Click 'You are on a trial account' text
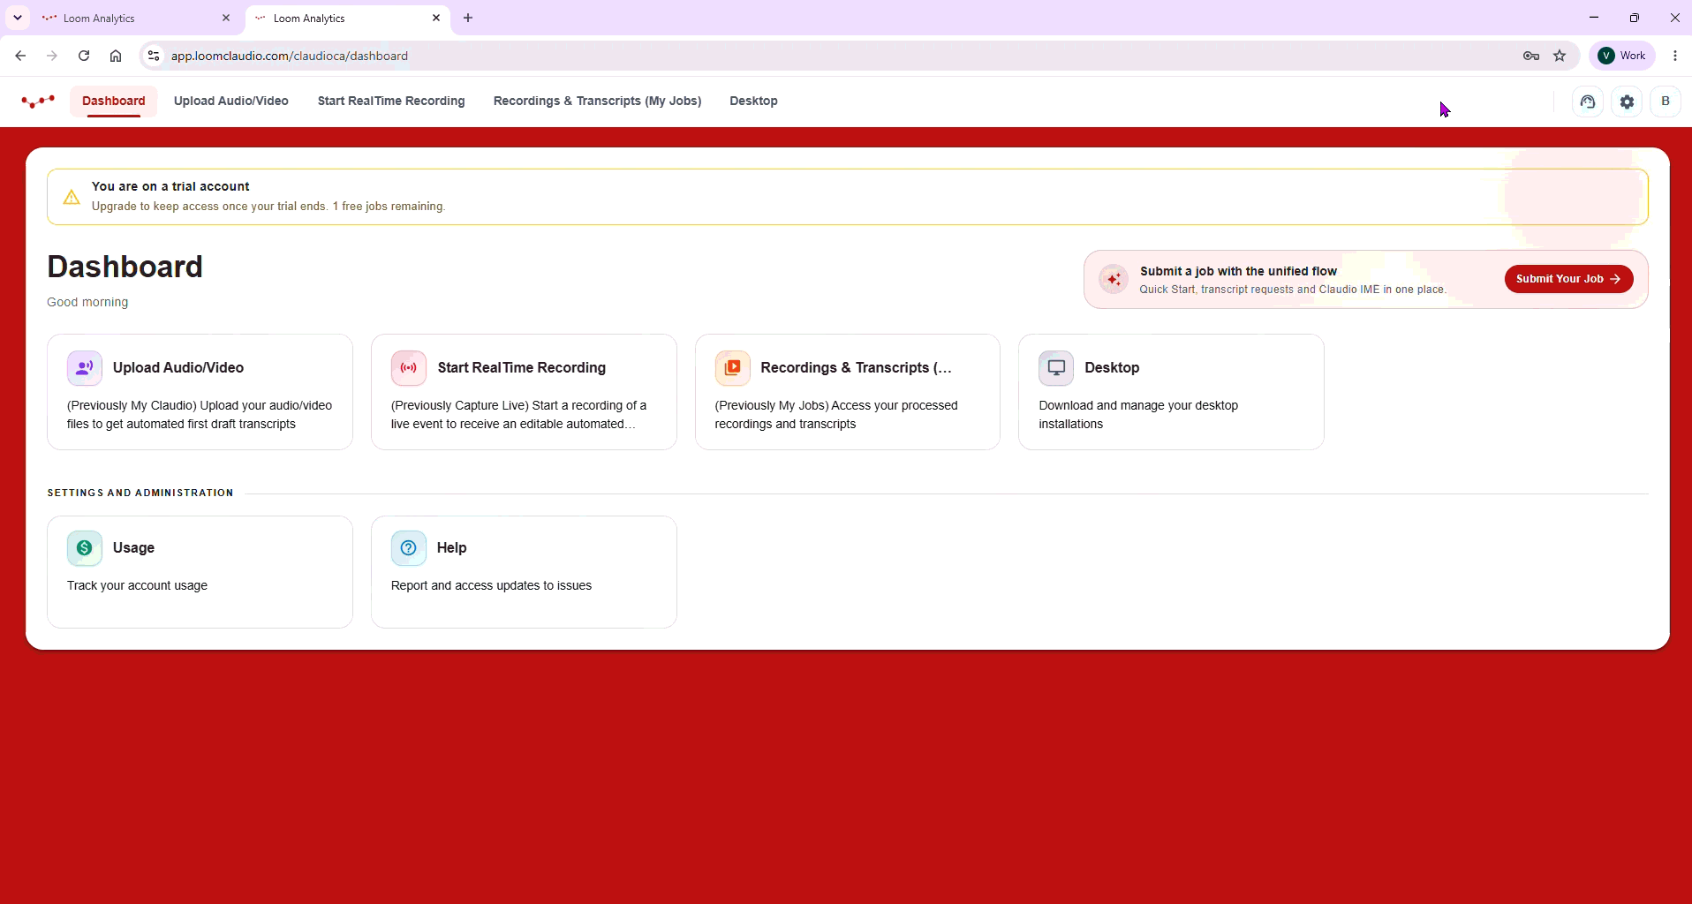Image resolution: width=1692 pixels, height=904 pixels. pos(170,186)
